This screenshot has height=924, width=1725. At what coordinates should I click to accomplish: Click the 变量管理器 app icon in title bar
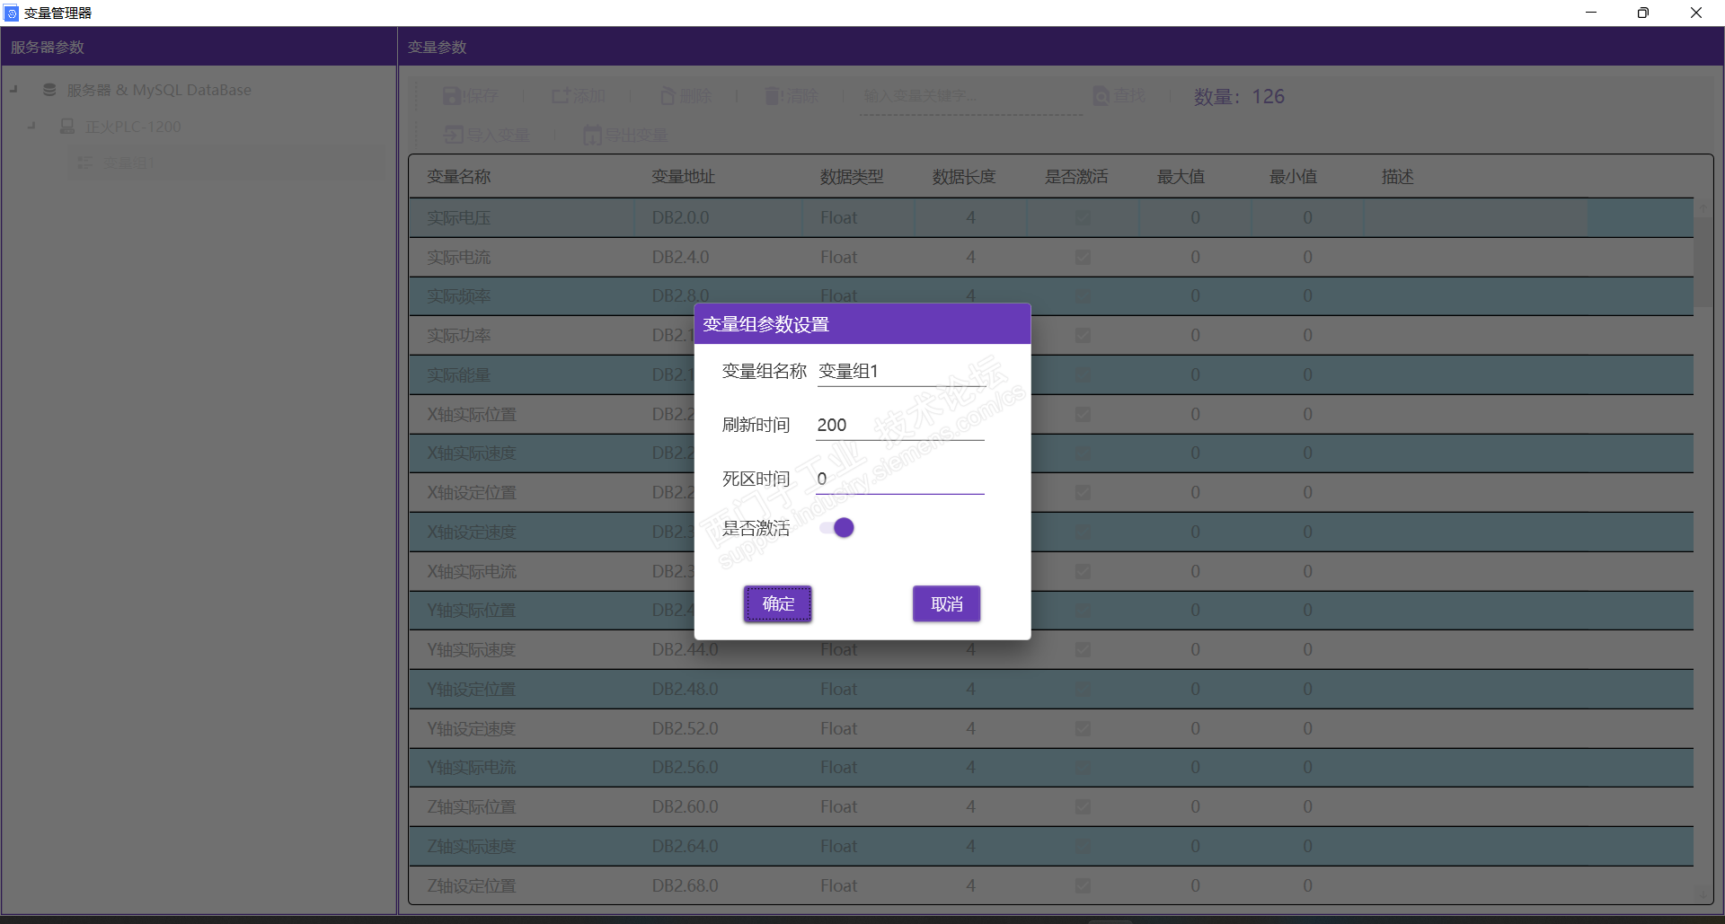pyautogui.click(x=12, y=13)
